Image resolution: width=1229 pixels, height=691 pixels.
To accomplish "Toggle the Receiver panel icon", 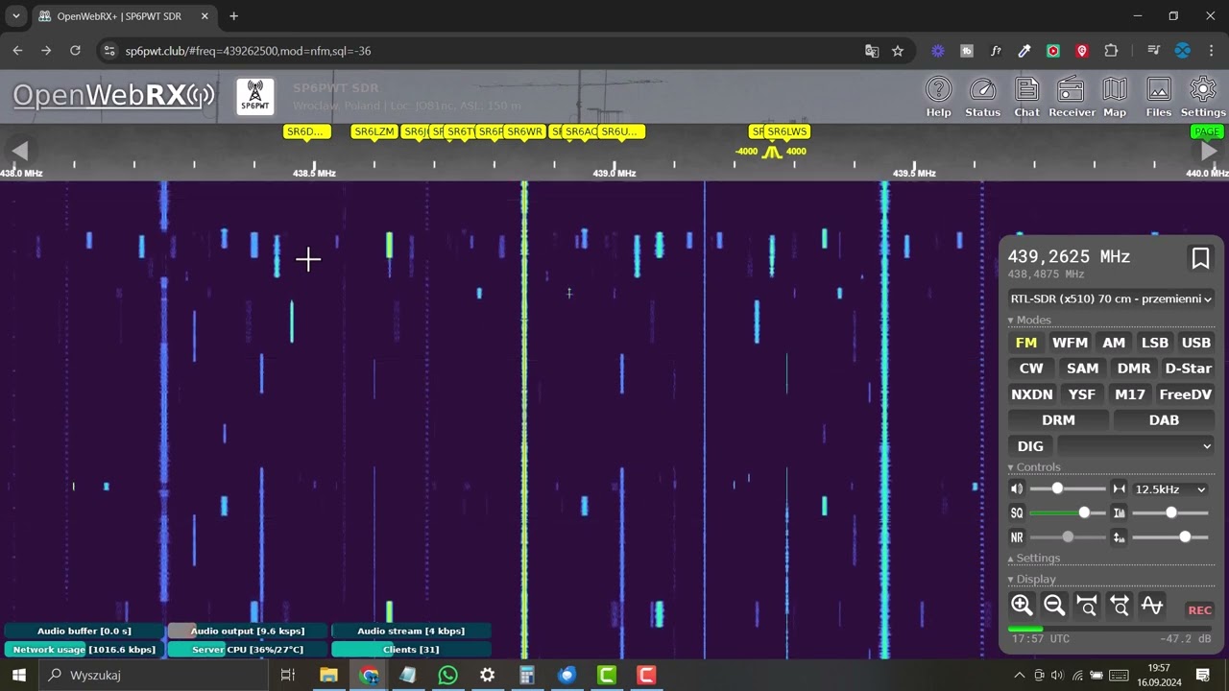I will (1072, 97).
